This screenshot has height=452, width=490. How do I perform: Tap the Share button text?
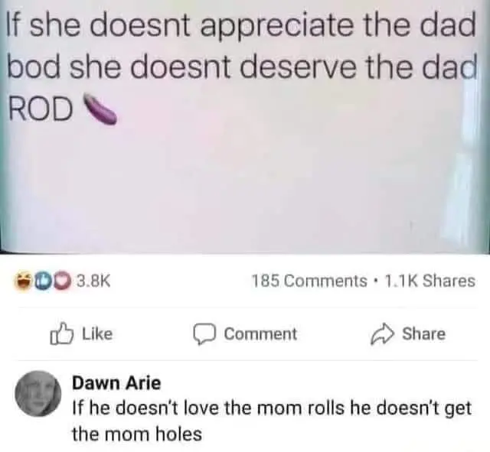(x=423, y=333)
